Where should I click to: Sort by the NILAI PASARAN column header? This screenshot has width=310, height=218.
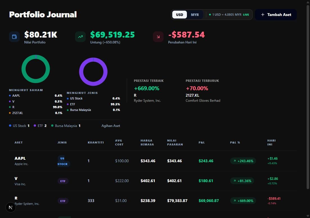[x=175, y=143]
